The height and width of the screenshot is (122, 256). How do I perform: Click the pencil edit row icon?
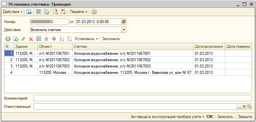click(23, 39)
